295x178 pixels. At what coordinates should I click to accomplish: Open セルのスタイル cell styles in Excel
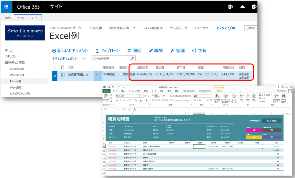234,98
